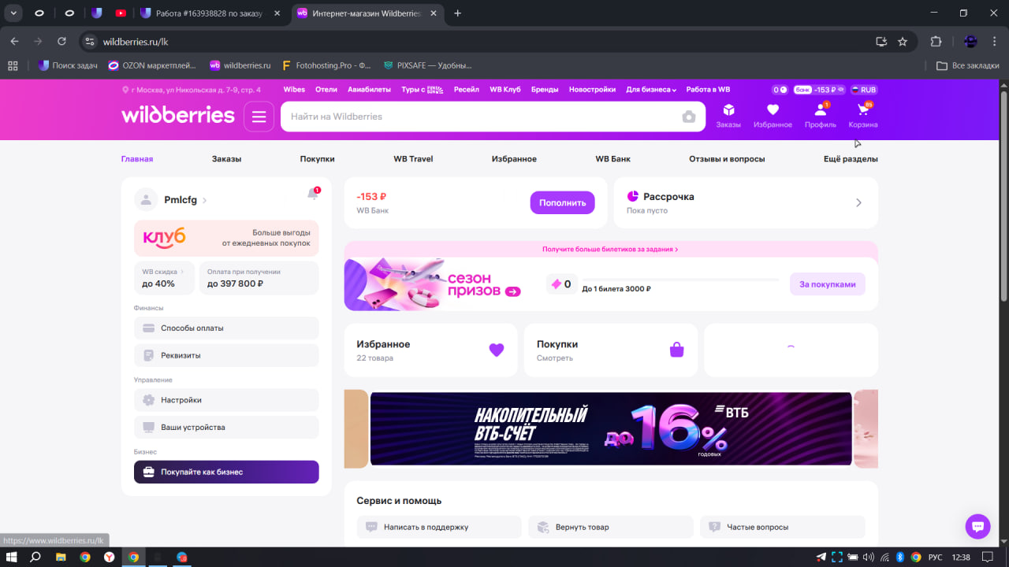Click the Рассрочка pie chart icon

(x=632, y=196)
